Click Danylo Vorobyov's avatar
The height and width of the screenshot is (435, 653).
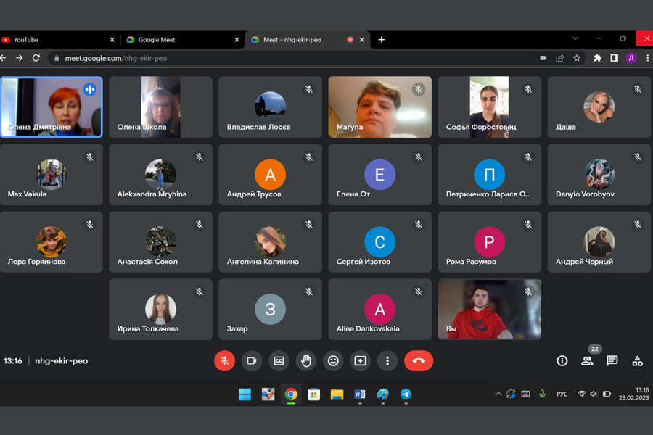599,175
